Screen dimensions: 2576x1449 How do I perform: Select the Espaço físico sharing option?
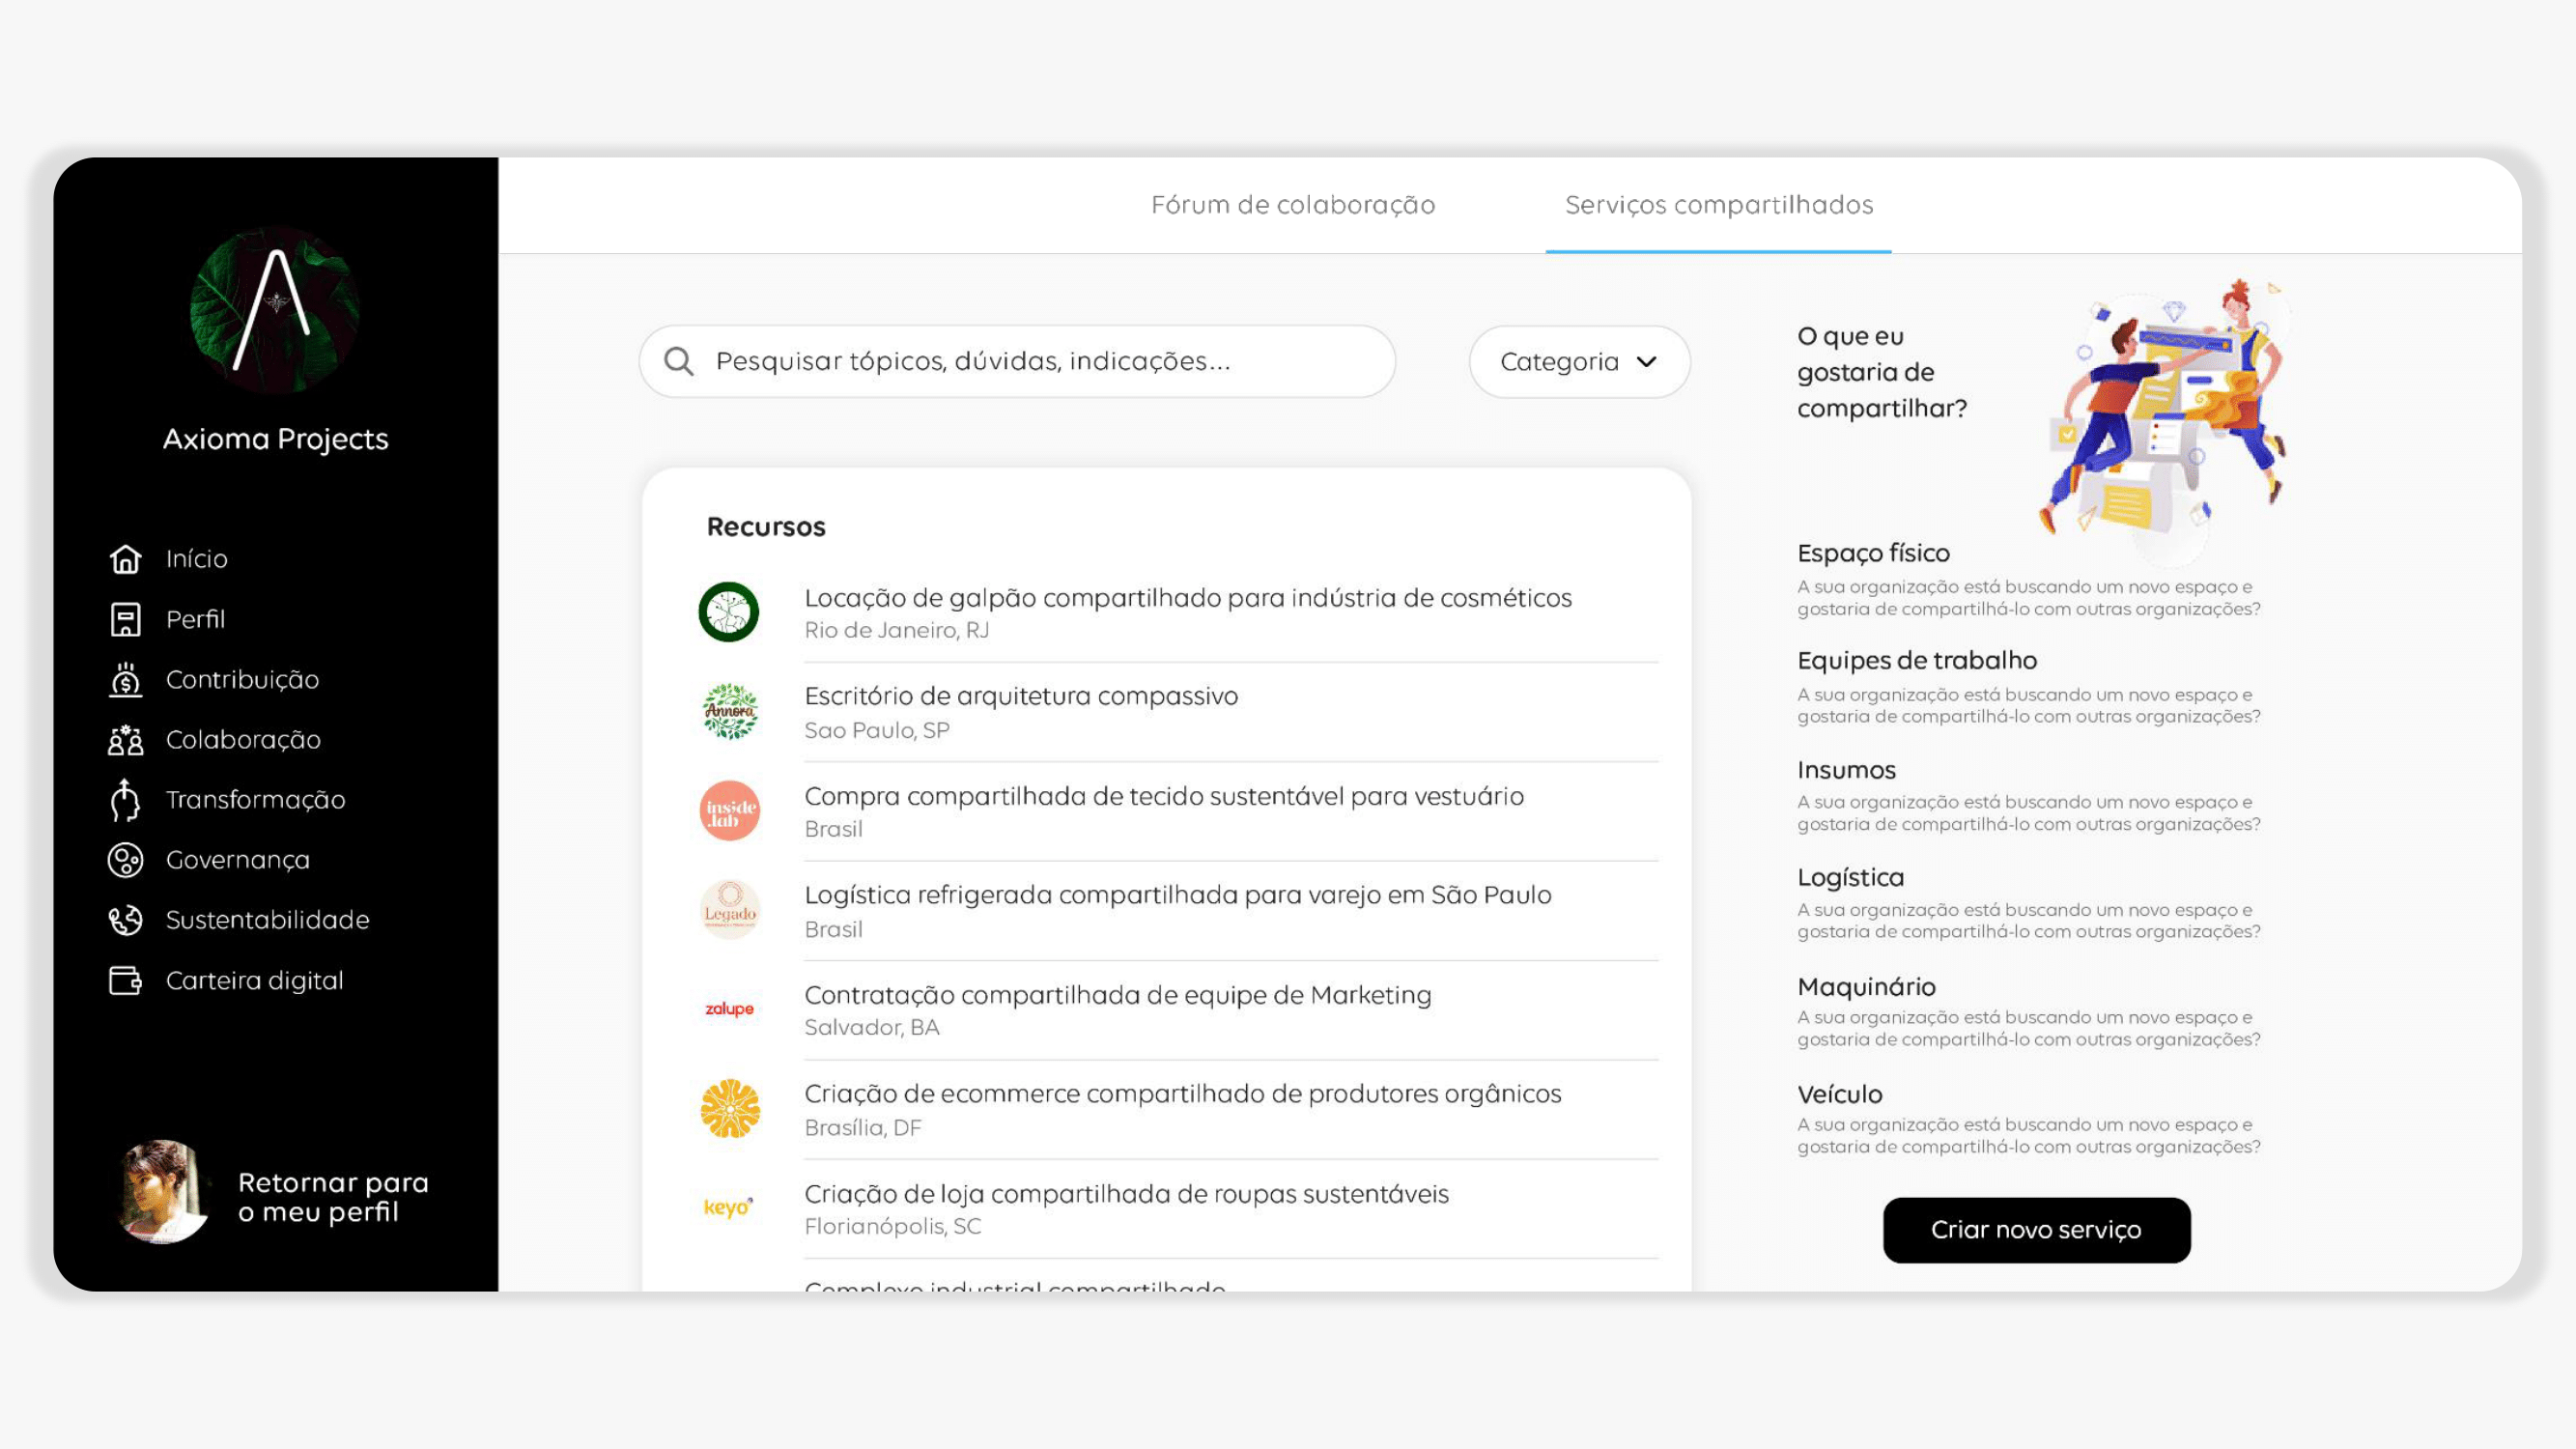tap(1872, 553)
